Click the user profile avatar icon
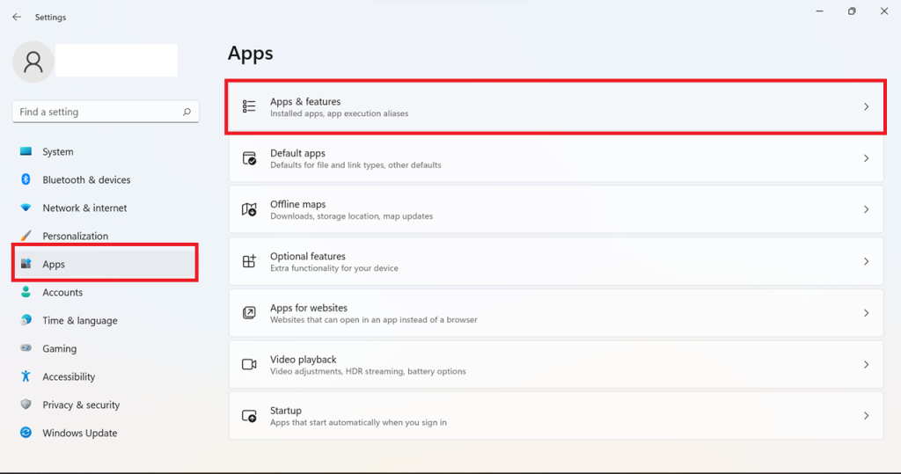The height and width of the screenshot is (474, 901). pyautogui.click(x=33, y=62)
